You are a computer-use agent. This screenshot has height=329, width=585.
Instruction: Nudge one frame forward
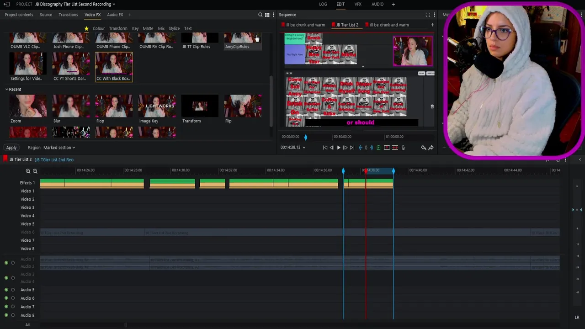coord(345,148)
